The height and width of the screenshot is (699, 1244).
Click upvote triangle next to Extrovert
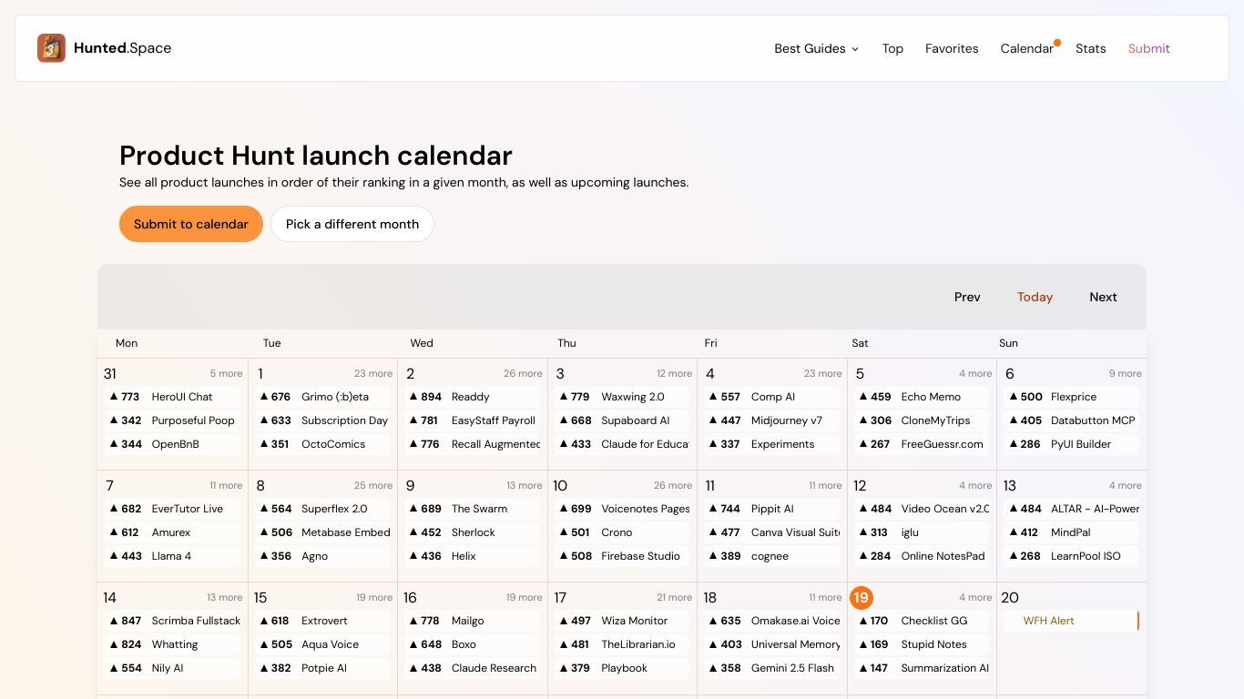click(x=263, y=621)
